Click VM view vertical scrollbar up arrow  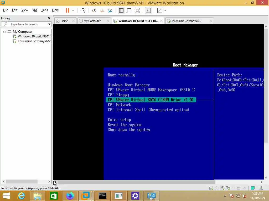266,27
